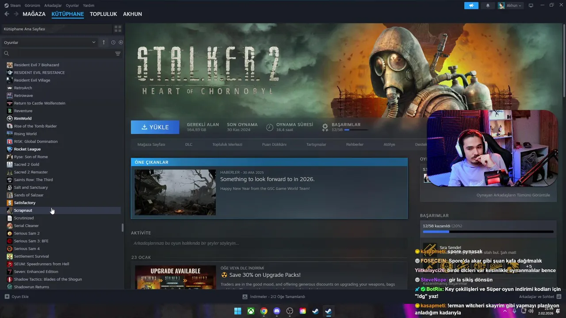Open the Mağaza Sayfası link

click(151, 144)
